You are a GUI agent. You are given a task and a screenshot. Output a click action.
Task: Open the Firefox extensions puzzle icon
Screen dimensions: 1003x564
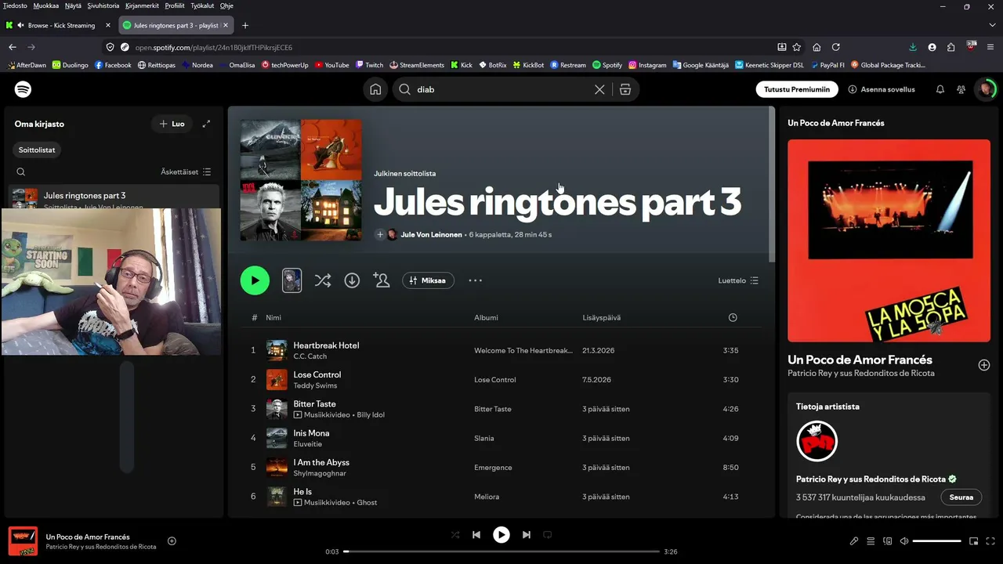[x=951, y=47]
